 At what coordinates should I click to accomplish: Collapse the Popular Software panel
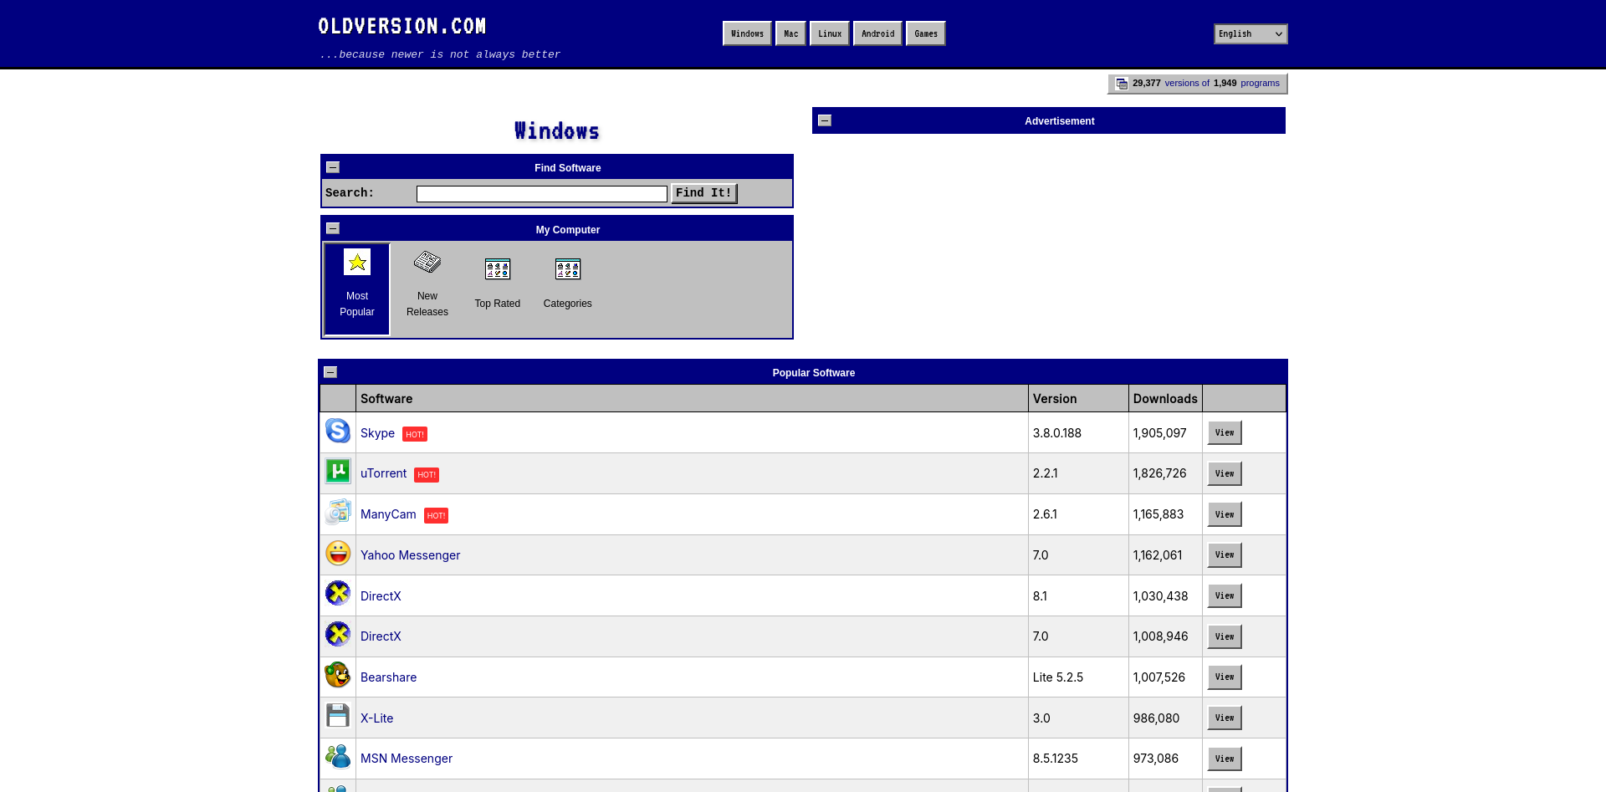click(330, 372)
